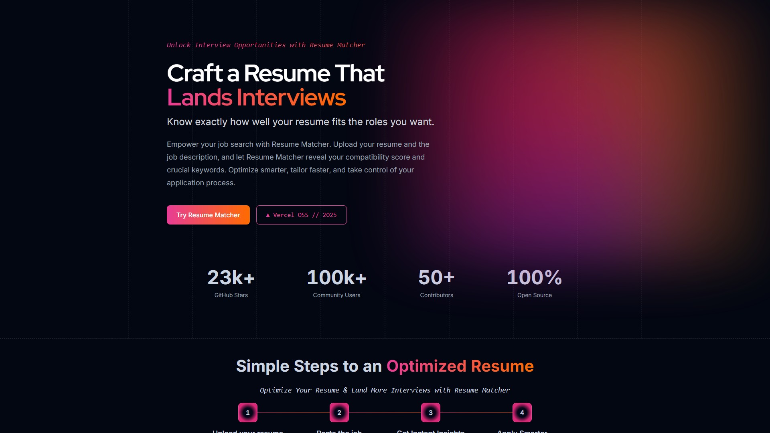Image resolution: width=770 pixels, height=433 pixels.
Task: Select the Apply Smarter step label
Action: click(522, 432)
